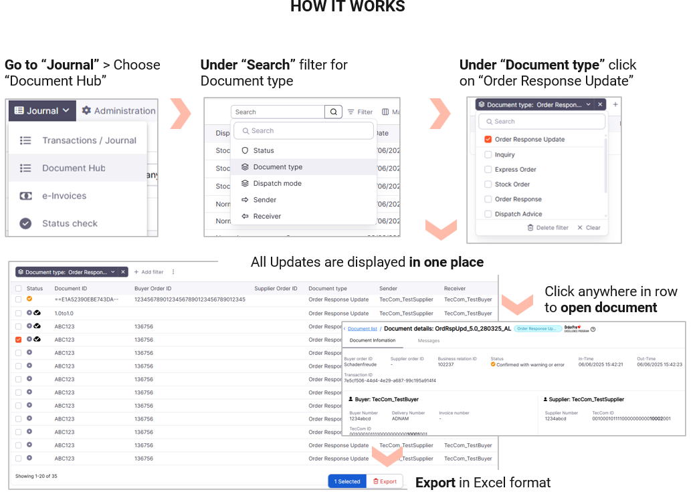Select Dispatch mode filter option
Viewport: 691px width, 492px height.
pyautogui.click(x=304, y=183)
